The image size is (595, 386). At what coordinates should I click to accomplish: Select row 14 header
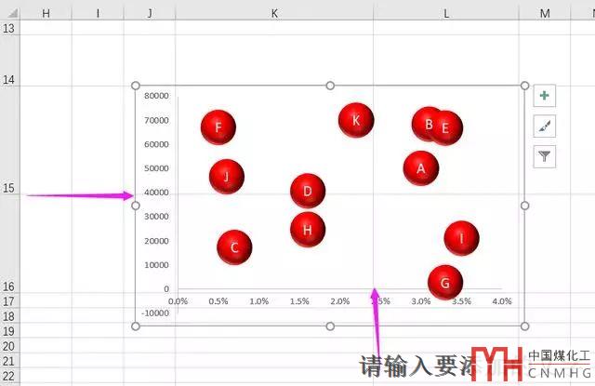tap(9, 60)
